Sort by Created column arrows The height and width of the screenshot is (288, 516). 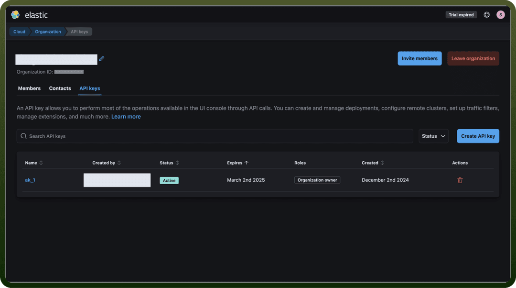tap(382, 163)
